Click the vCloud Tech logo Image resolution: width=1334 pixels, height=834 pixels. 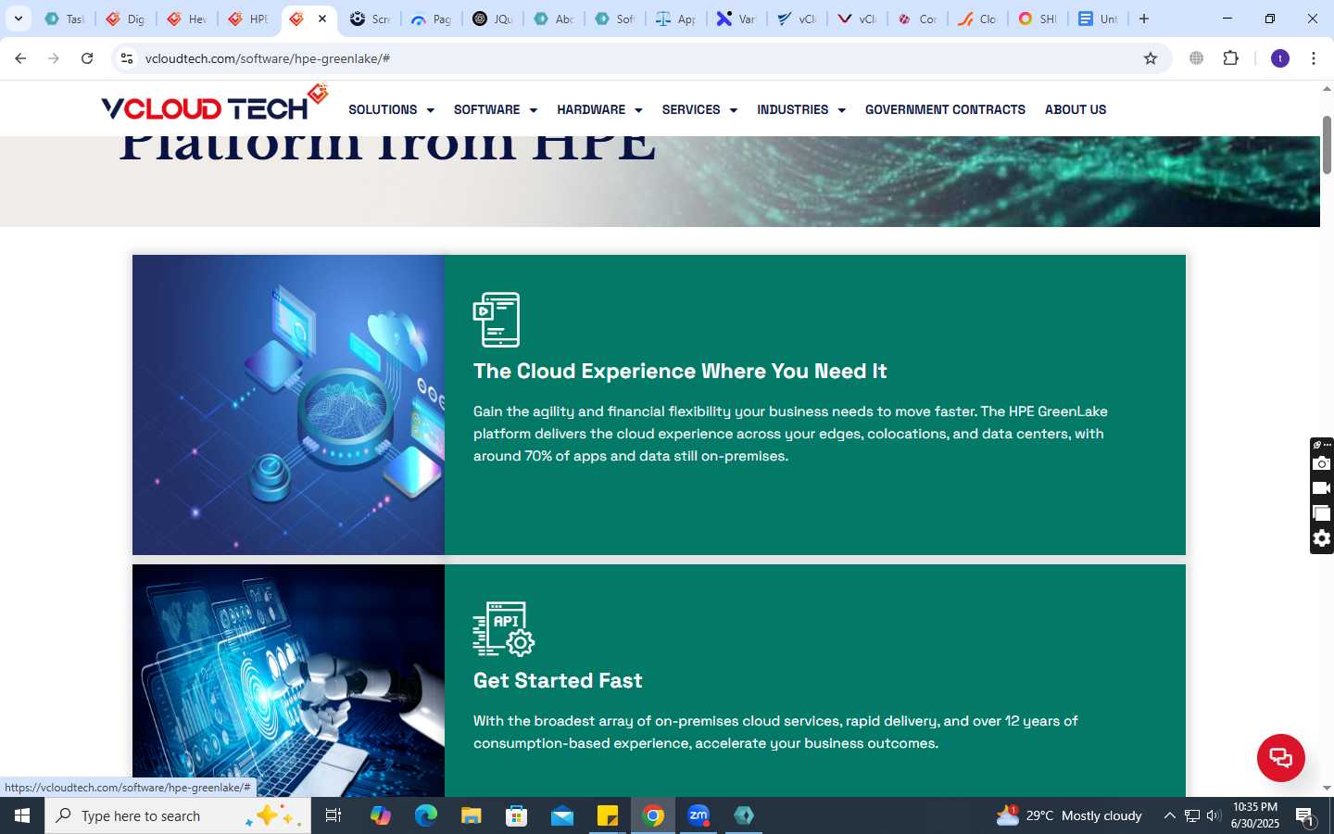[214, 104]
